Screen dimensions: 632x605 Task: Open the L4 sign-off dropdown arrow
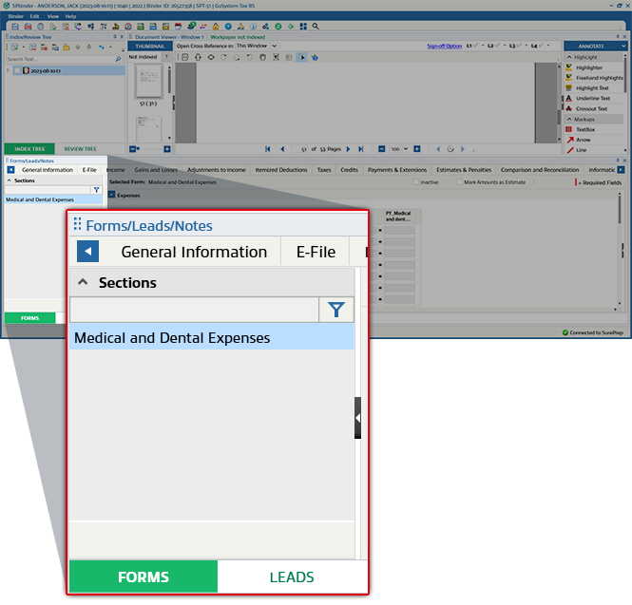[x=548, y=46]
